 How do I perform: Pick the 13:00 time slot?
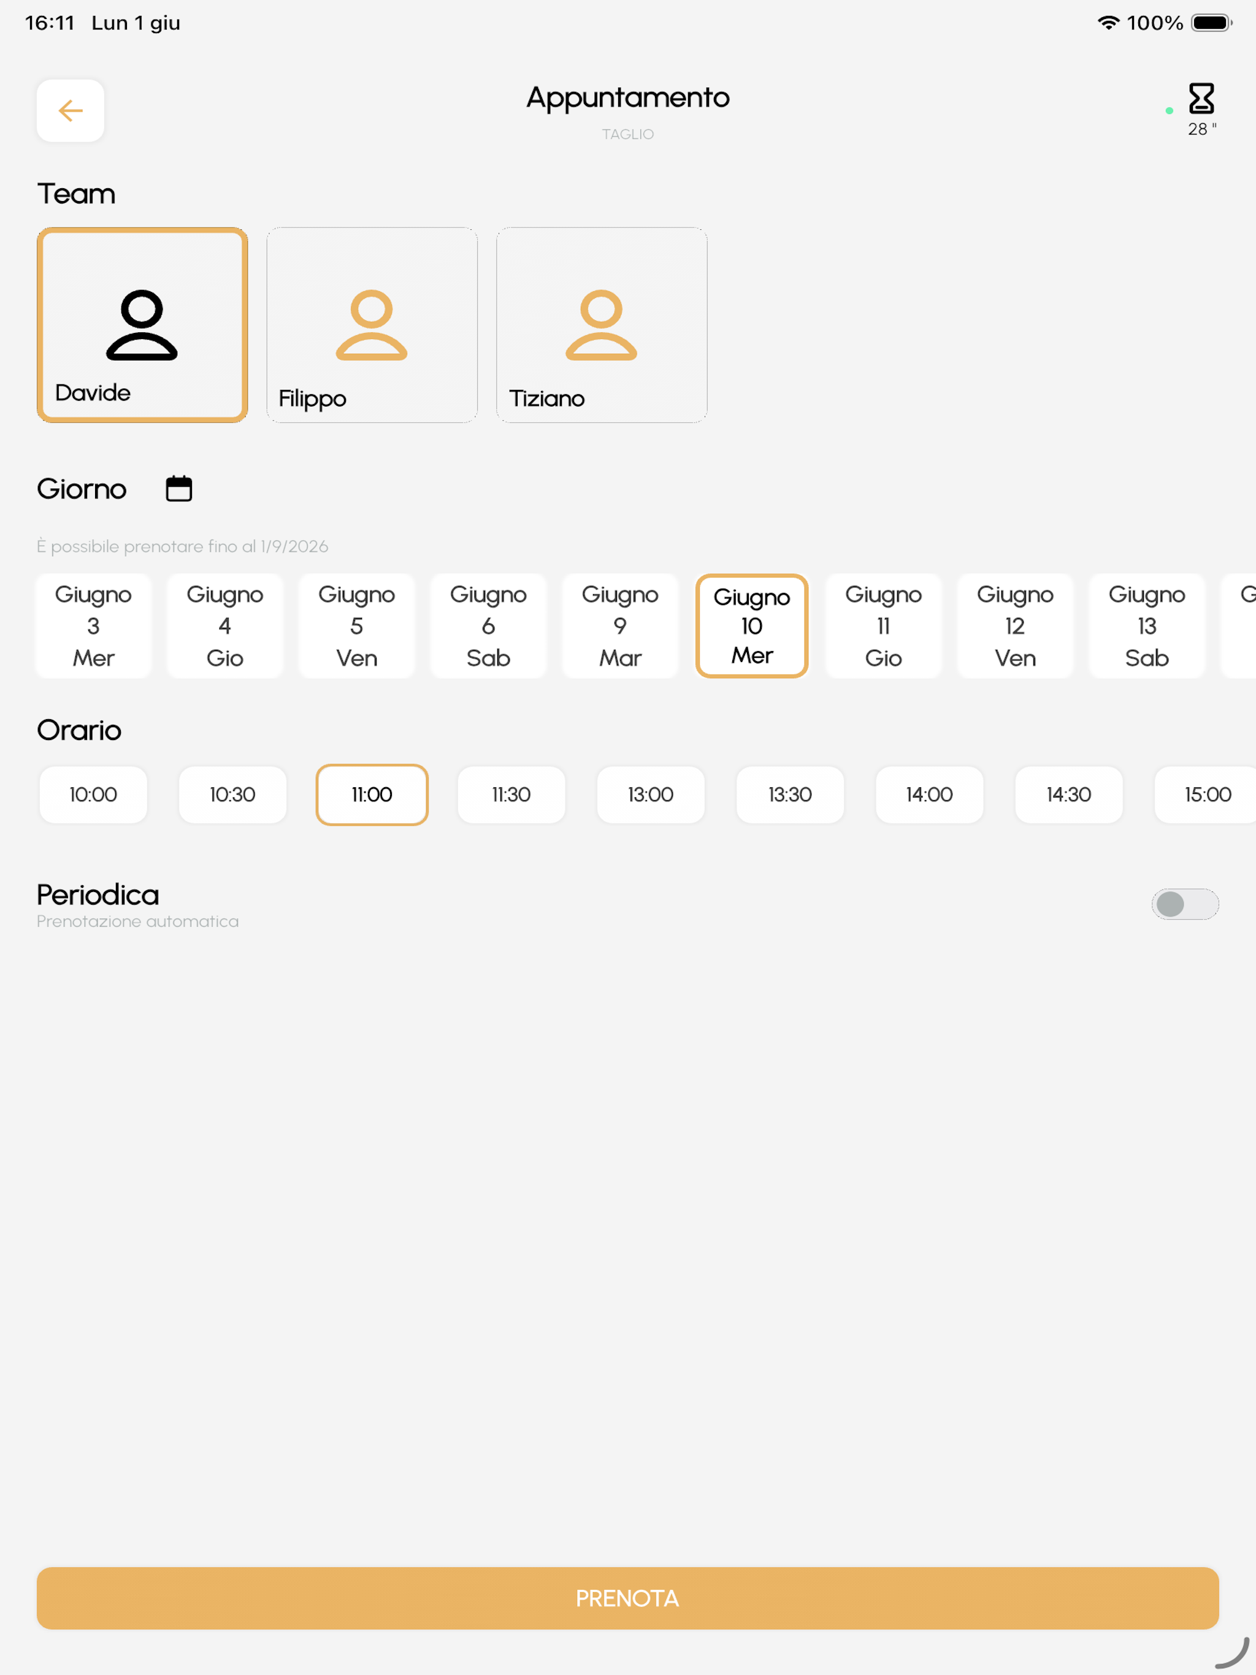pyautogui.click(x=651, y=795)
